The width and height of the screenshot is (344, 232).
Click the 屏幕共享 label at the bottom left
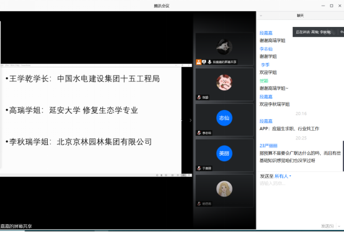click(16, 226)
